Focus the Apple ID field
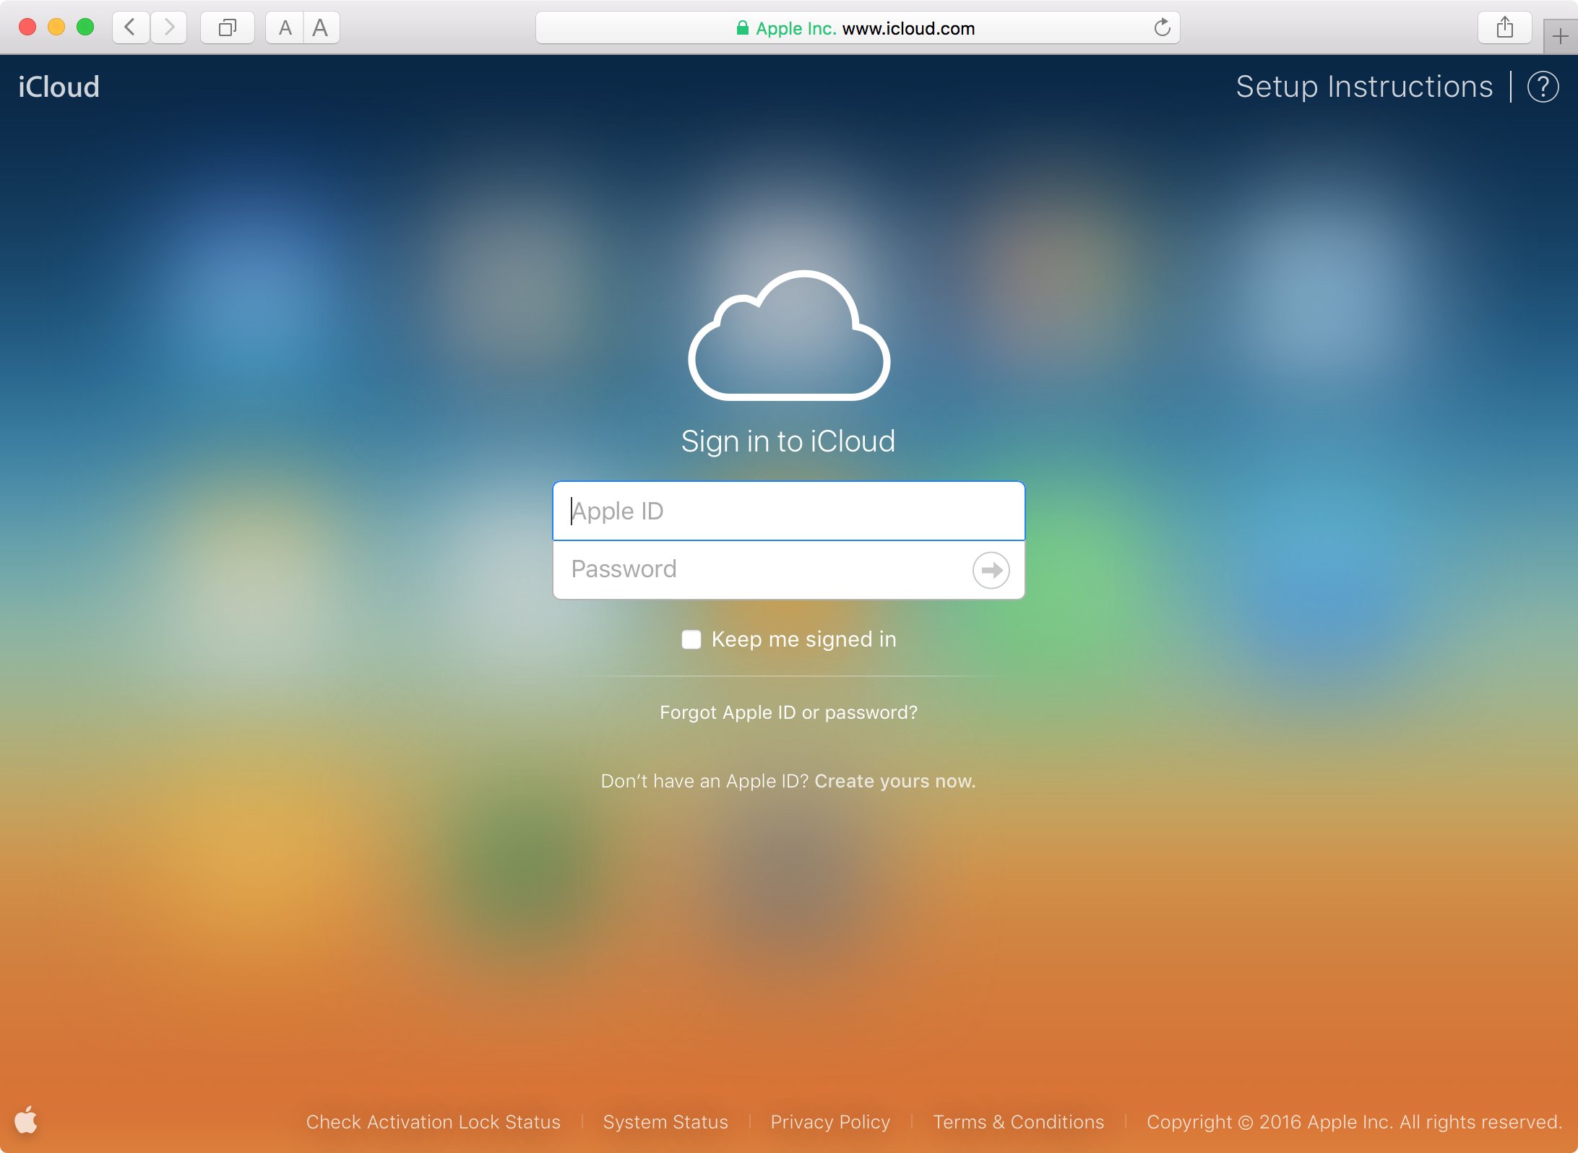Image resolution: width=1578 pixels, height=1153 pixels. 789,511
